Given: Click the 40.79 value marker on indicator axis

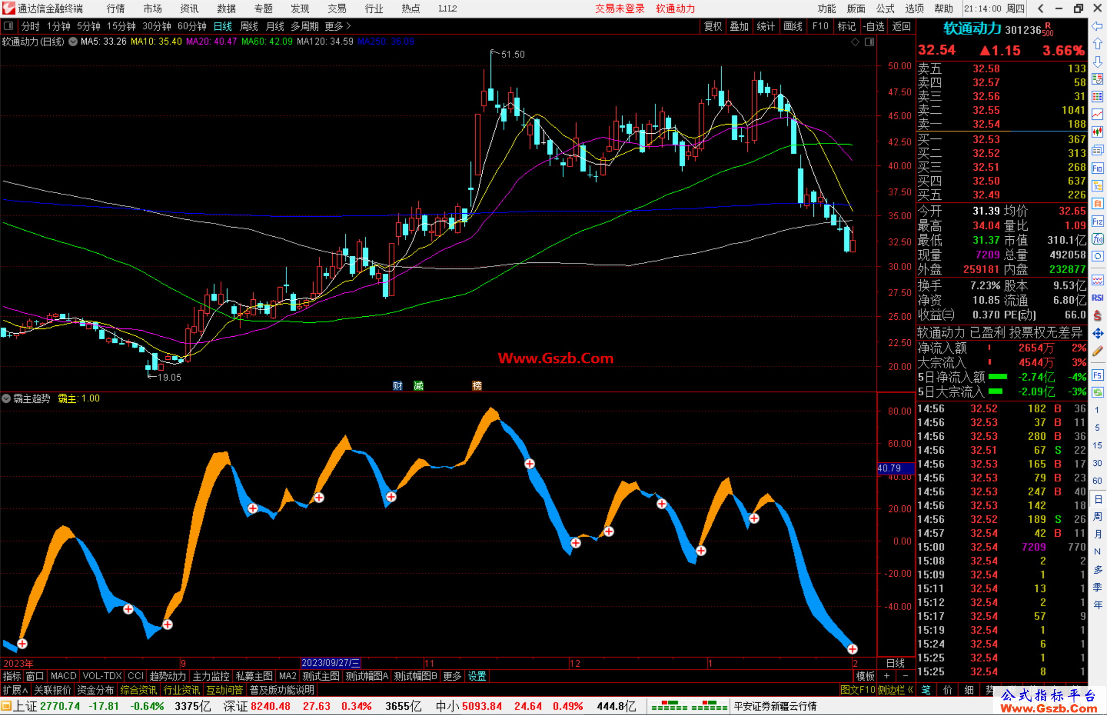Looking at the screenshot, I should (x=895, y=468).
